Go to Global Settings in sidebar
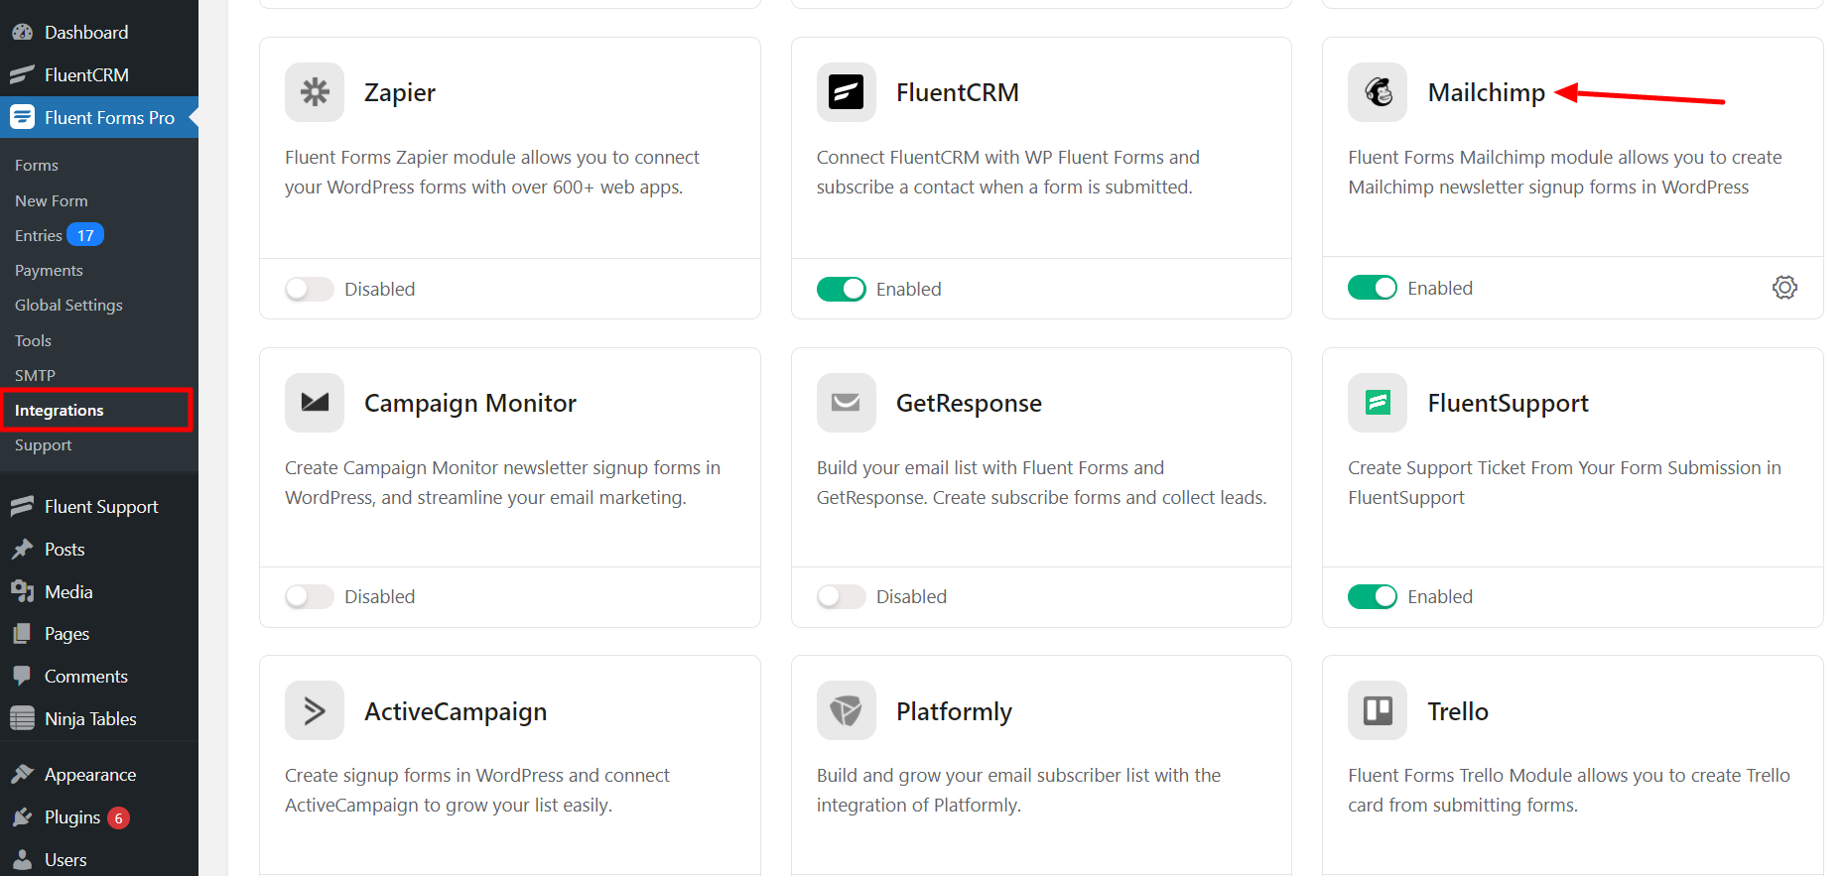1846x876 pixels. [68, 306]
